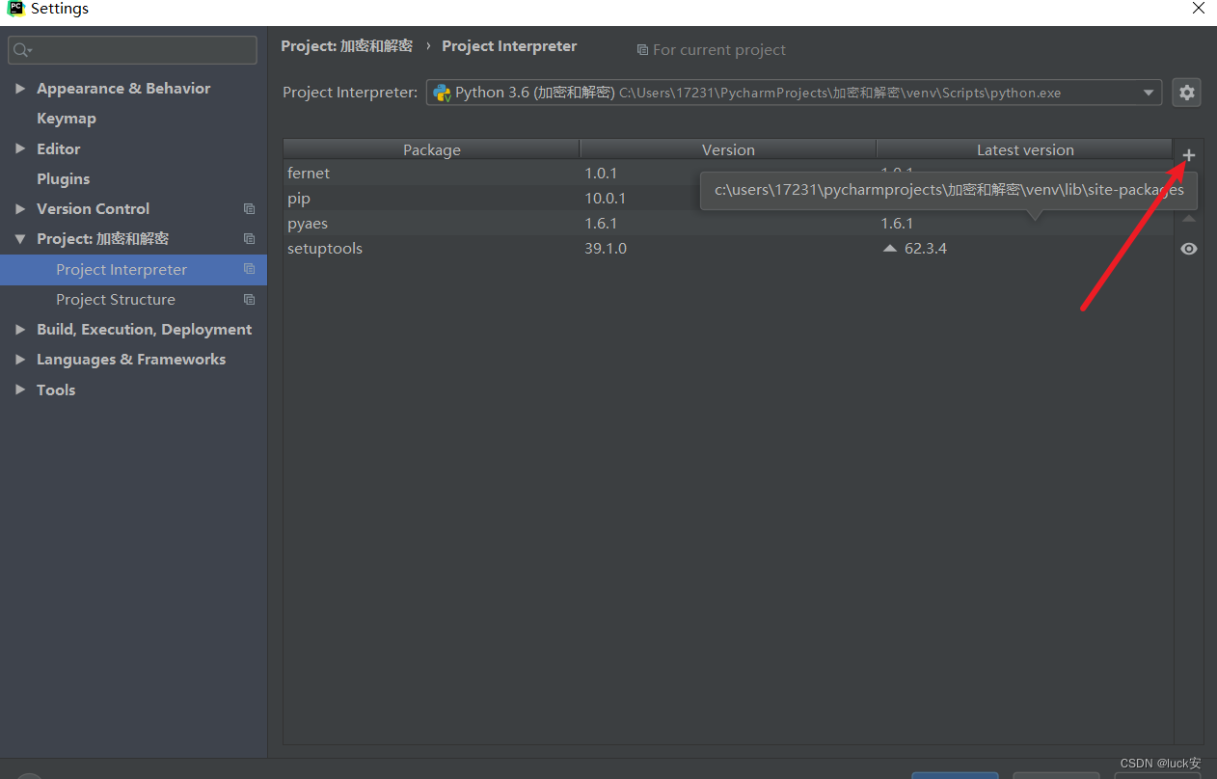Click fernet's version cell 1.0.1
The image size is (1217, 779).
601,174
